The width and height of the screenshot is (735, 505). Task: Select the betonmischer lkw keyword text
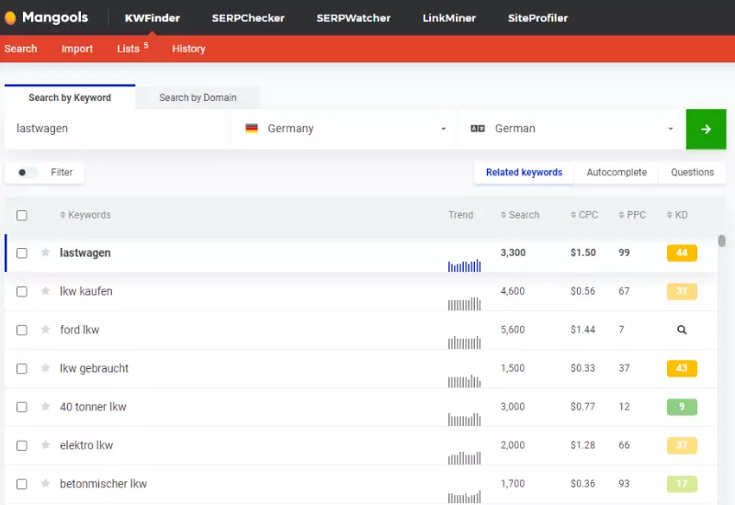[x=103, y=484]
